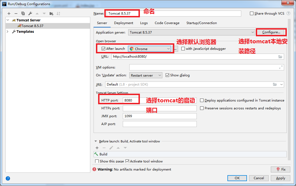Viewport: 296px width, 186px height.
Task: Click the Name input field
Action: [174, 13]
